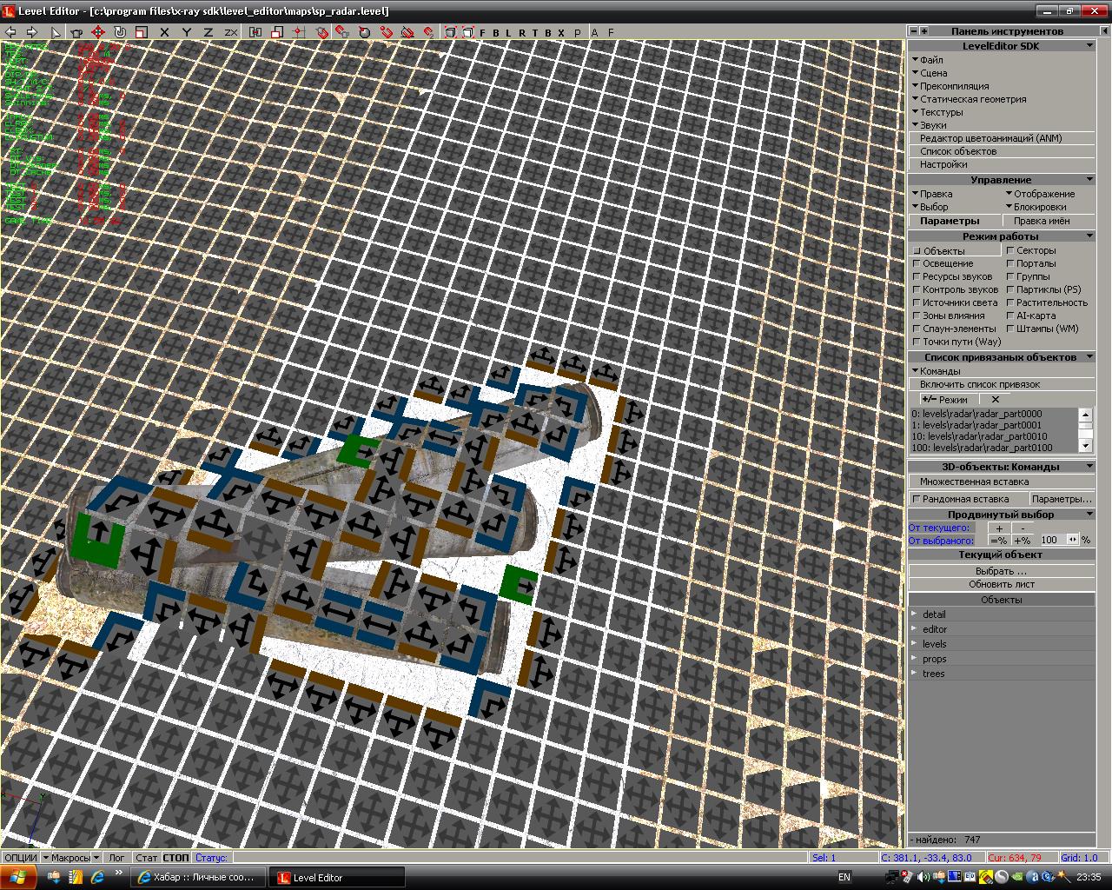1112x890 pixels.
Task: Expand the Файл menu
Action: [x=928, y=60]
